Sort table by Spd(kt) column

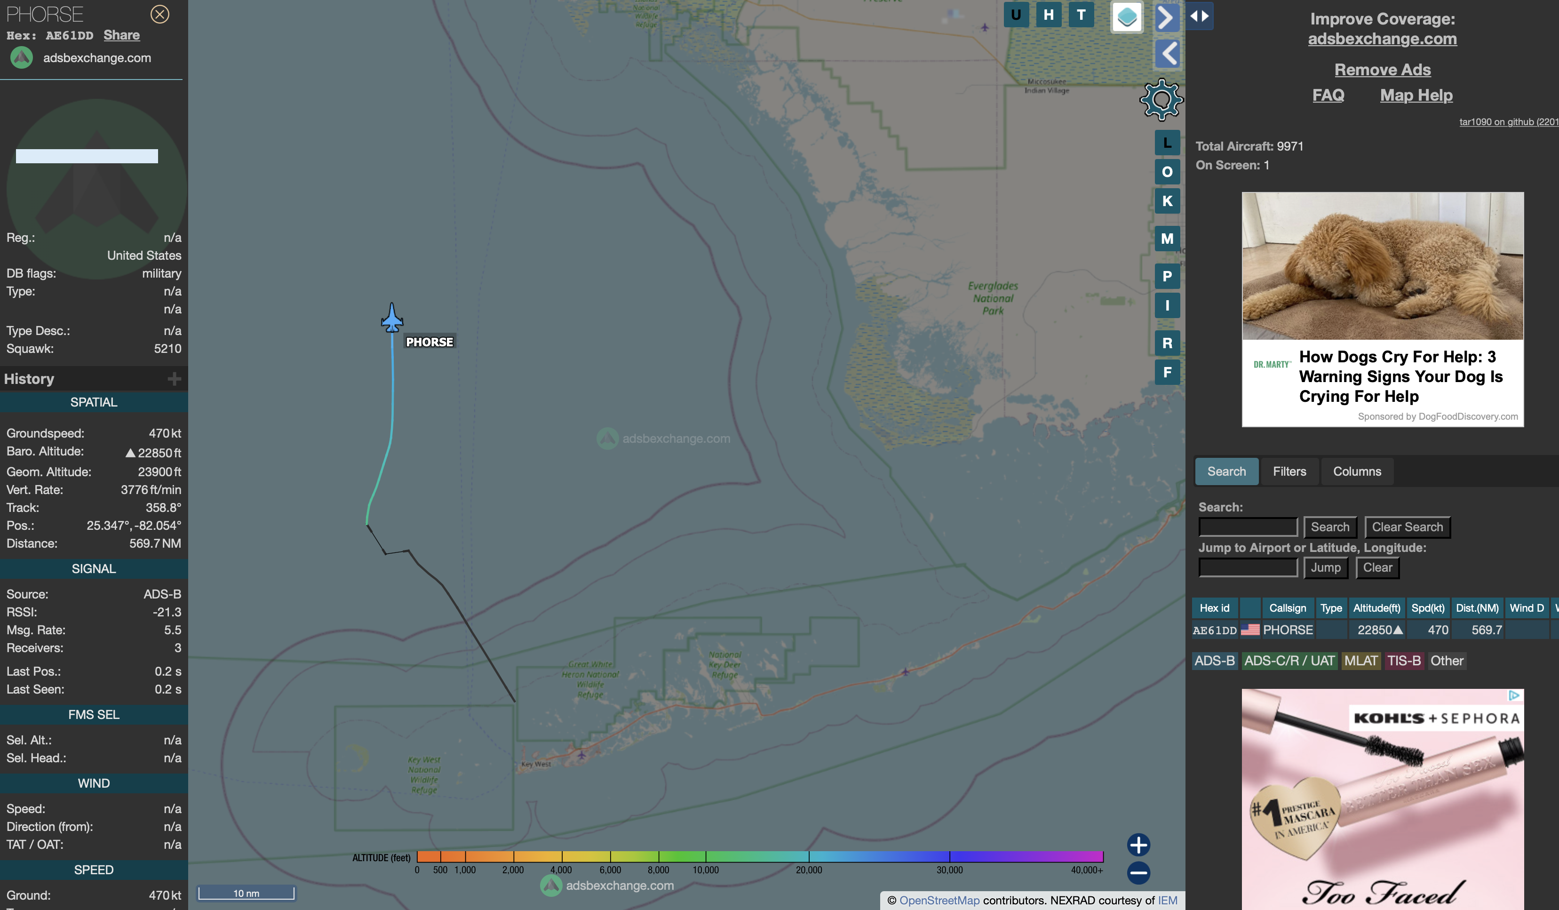click(x=1428, y=608)
